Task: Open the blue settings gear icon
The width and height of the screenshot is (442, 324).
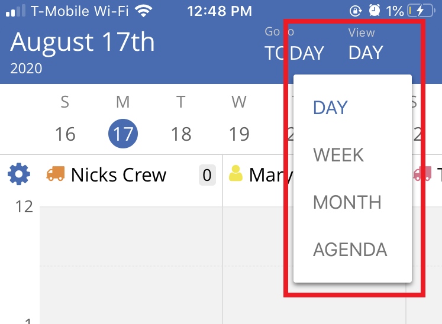Action: point(18,174)
